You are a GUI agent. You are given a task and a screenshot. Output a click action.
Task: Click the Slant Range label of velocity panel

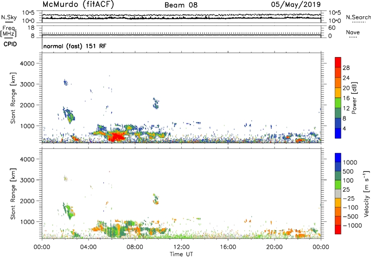(13, 194)
